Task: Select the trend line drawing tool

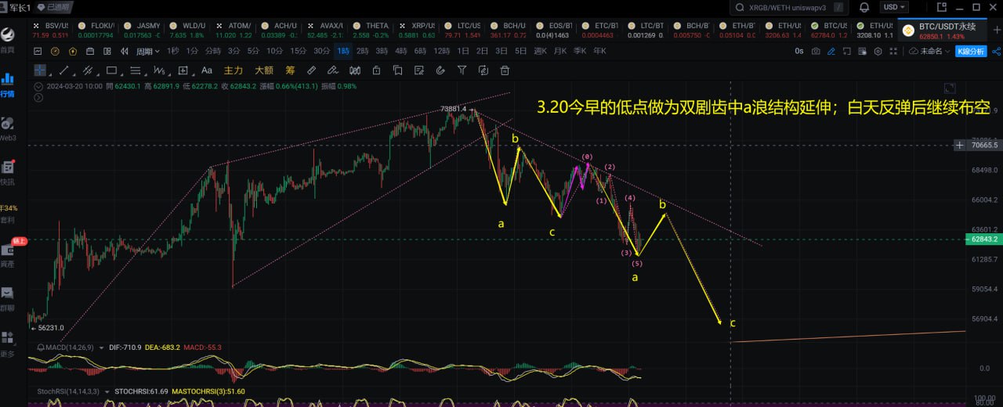Action: [63, 70]
